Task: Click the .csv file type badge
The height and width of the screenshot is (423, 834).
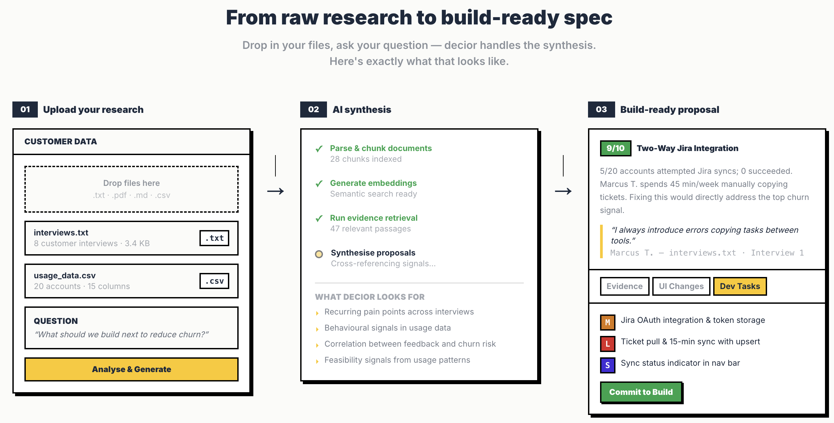Action: [x=214, y=281]
